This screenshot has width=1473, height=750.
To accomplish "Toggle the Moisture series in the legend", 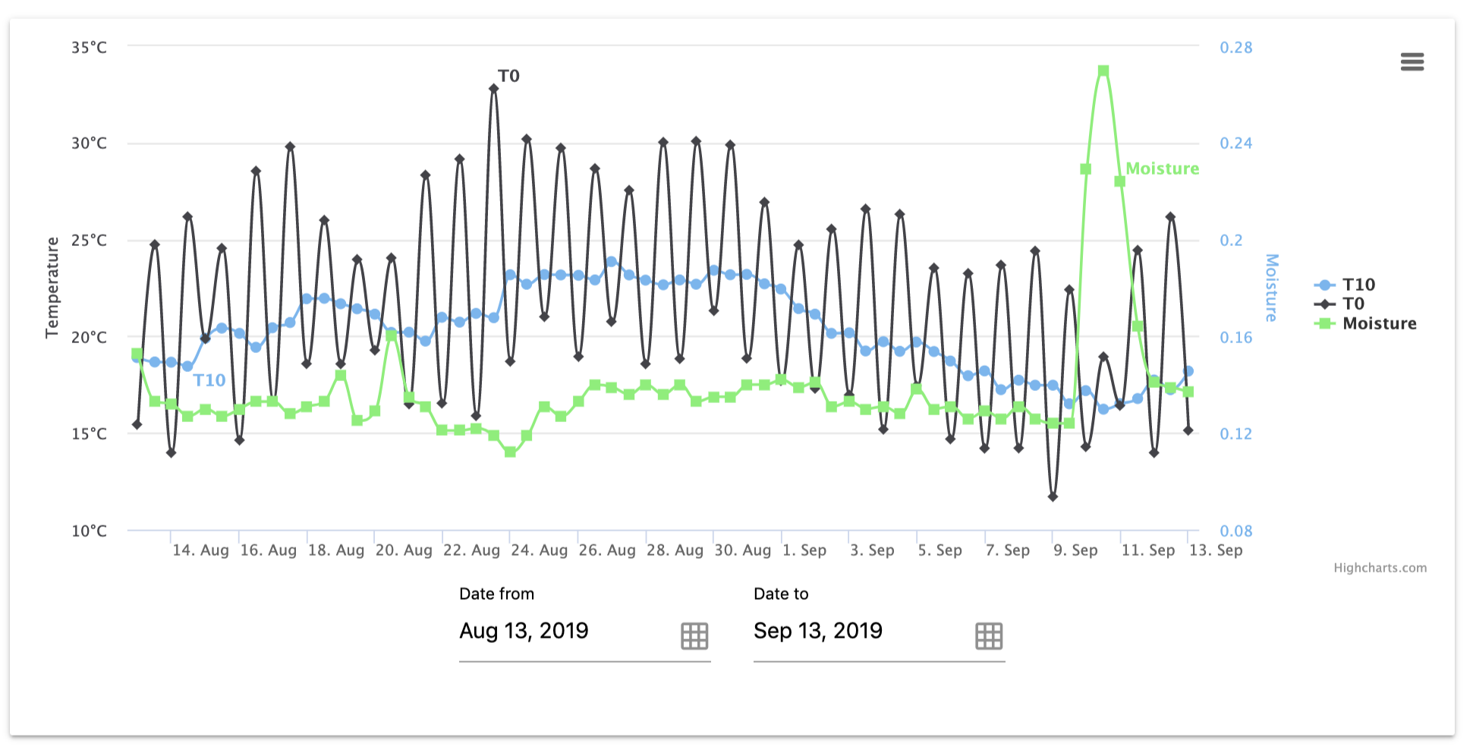I will coord(1378,324).
